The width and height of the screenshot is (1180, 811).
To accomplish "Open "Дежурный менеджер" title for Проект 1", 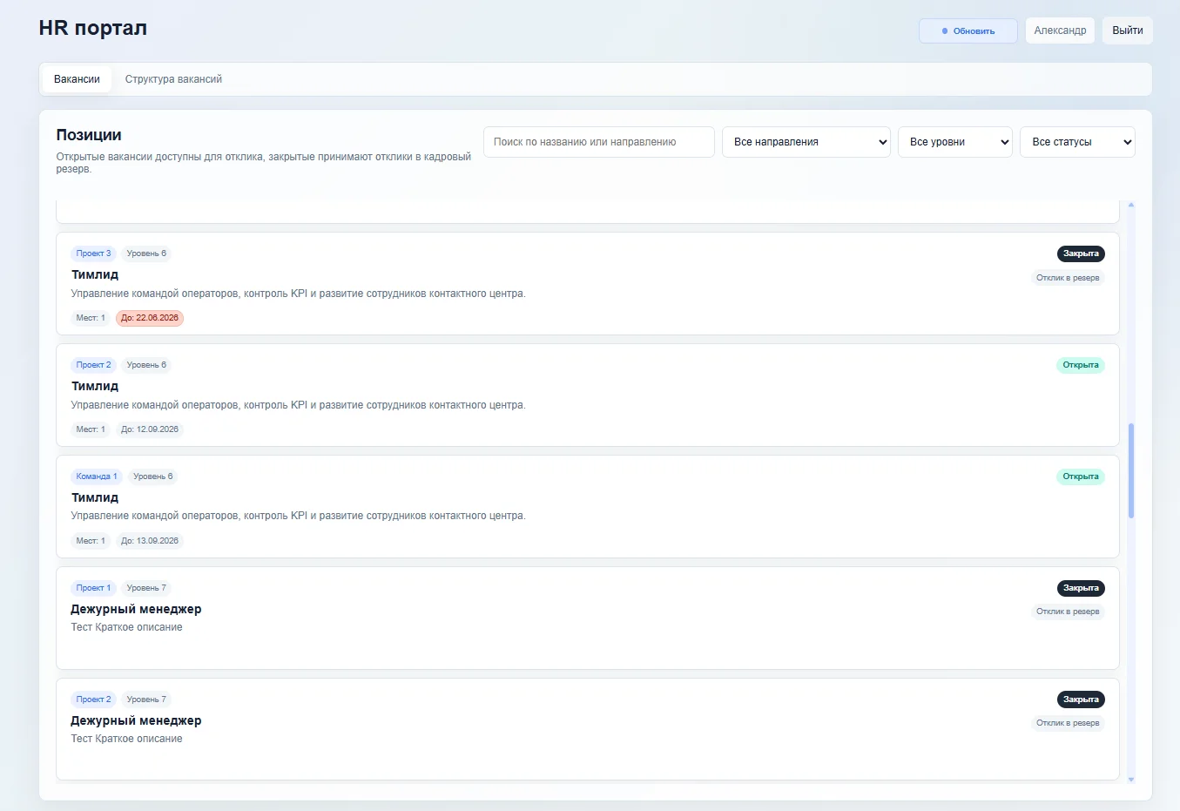I will [136, 609].
